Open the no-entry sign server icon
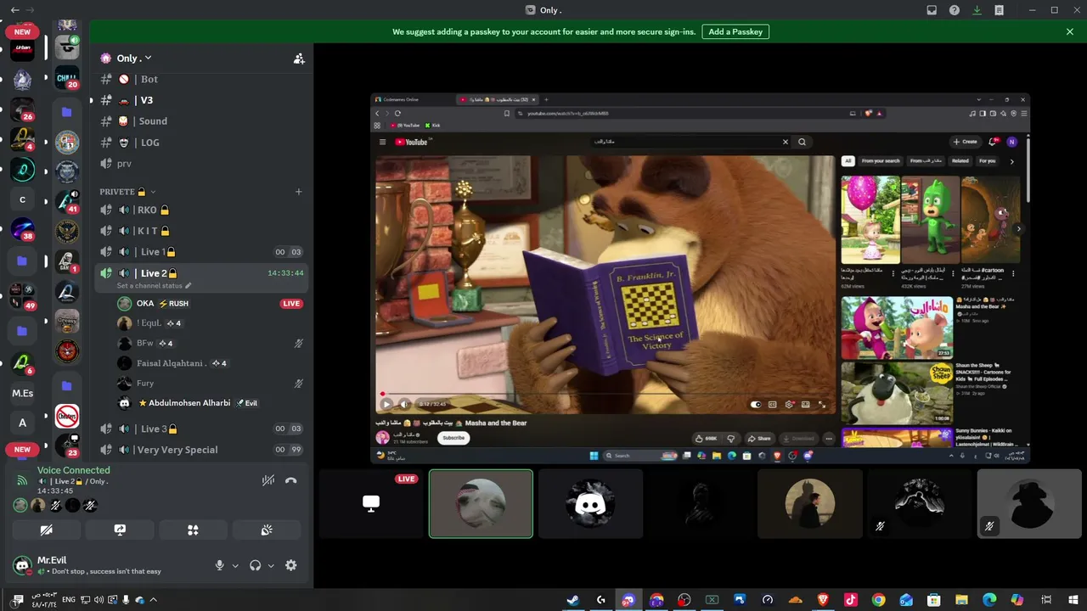Viewport: 1087px width, 611px height. [67, 416]
